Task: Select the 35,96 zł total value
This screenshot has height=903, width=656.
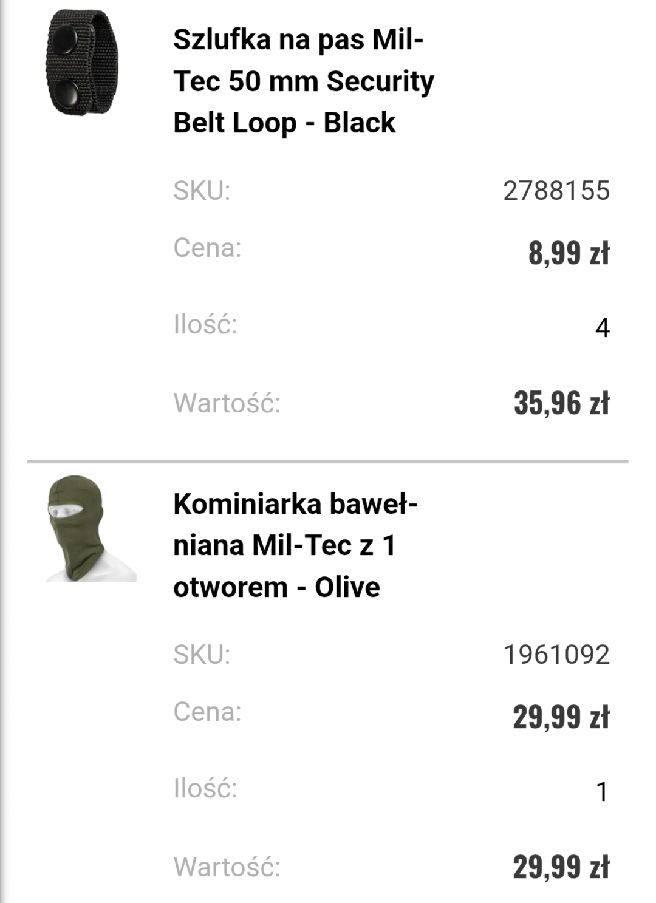Action: tap(561, 403)
